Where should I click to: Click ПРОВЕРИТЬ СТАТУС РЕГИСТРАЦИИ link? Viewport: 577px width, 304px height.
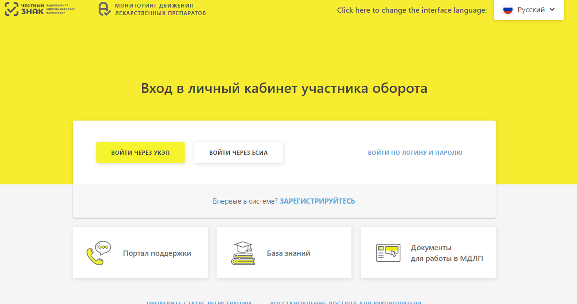click(199, 302)
